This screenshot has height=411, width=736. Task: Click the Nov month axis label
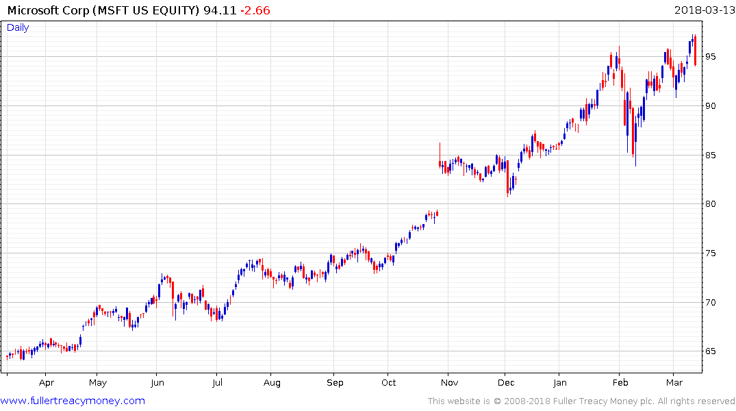point(449,383)
